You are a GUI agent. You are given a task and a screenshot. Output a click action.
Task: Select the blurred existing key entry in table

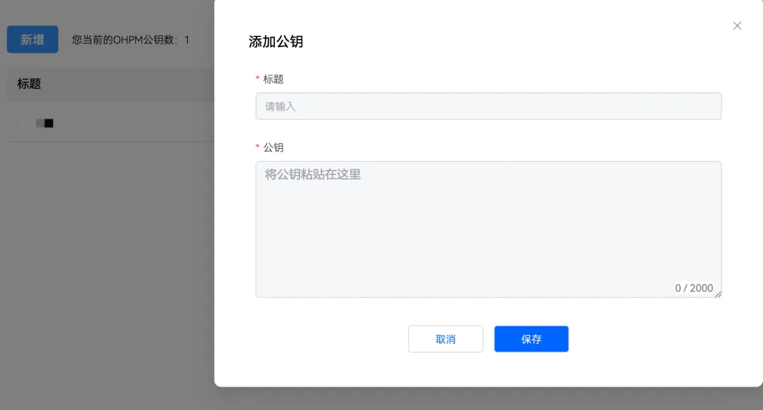click(x=45, y=123)
